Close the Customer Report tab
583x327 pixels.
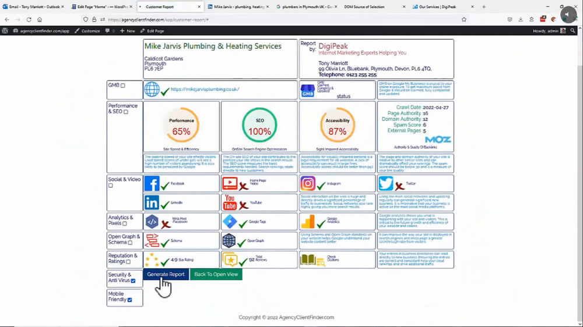[199, 6]
